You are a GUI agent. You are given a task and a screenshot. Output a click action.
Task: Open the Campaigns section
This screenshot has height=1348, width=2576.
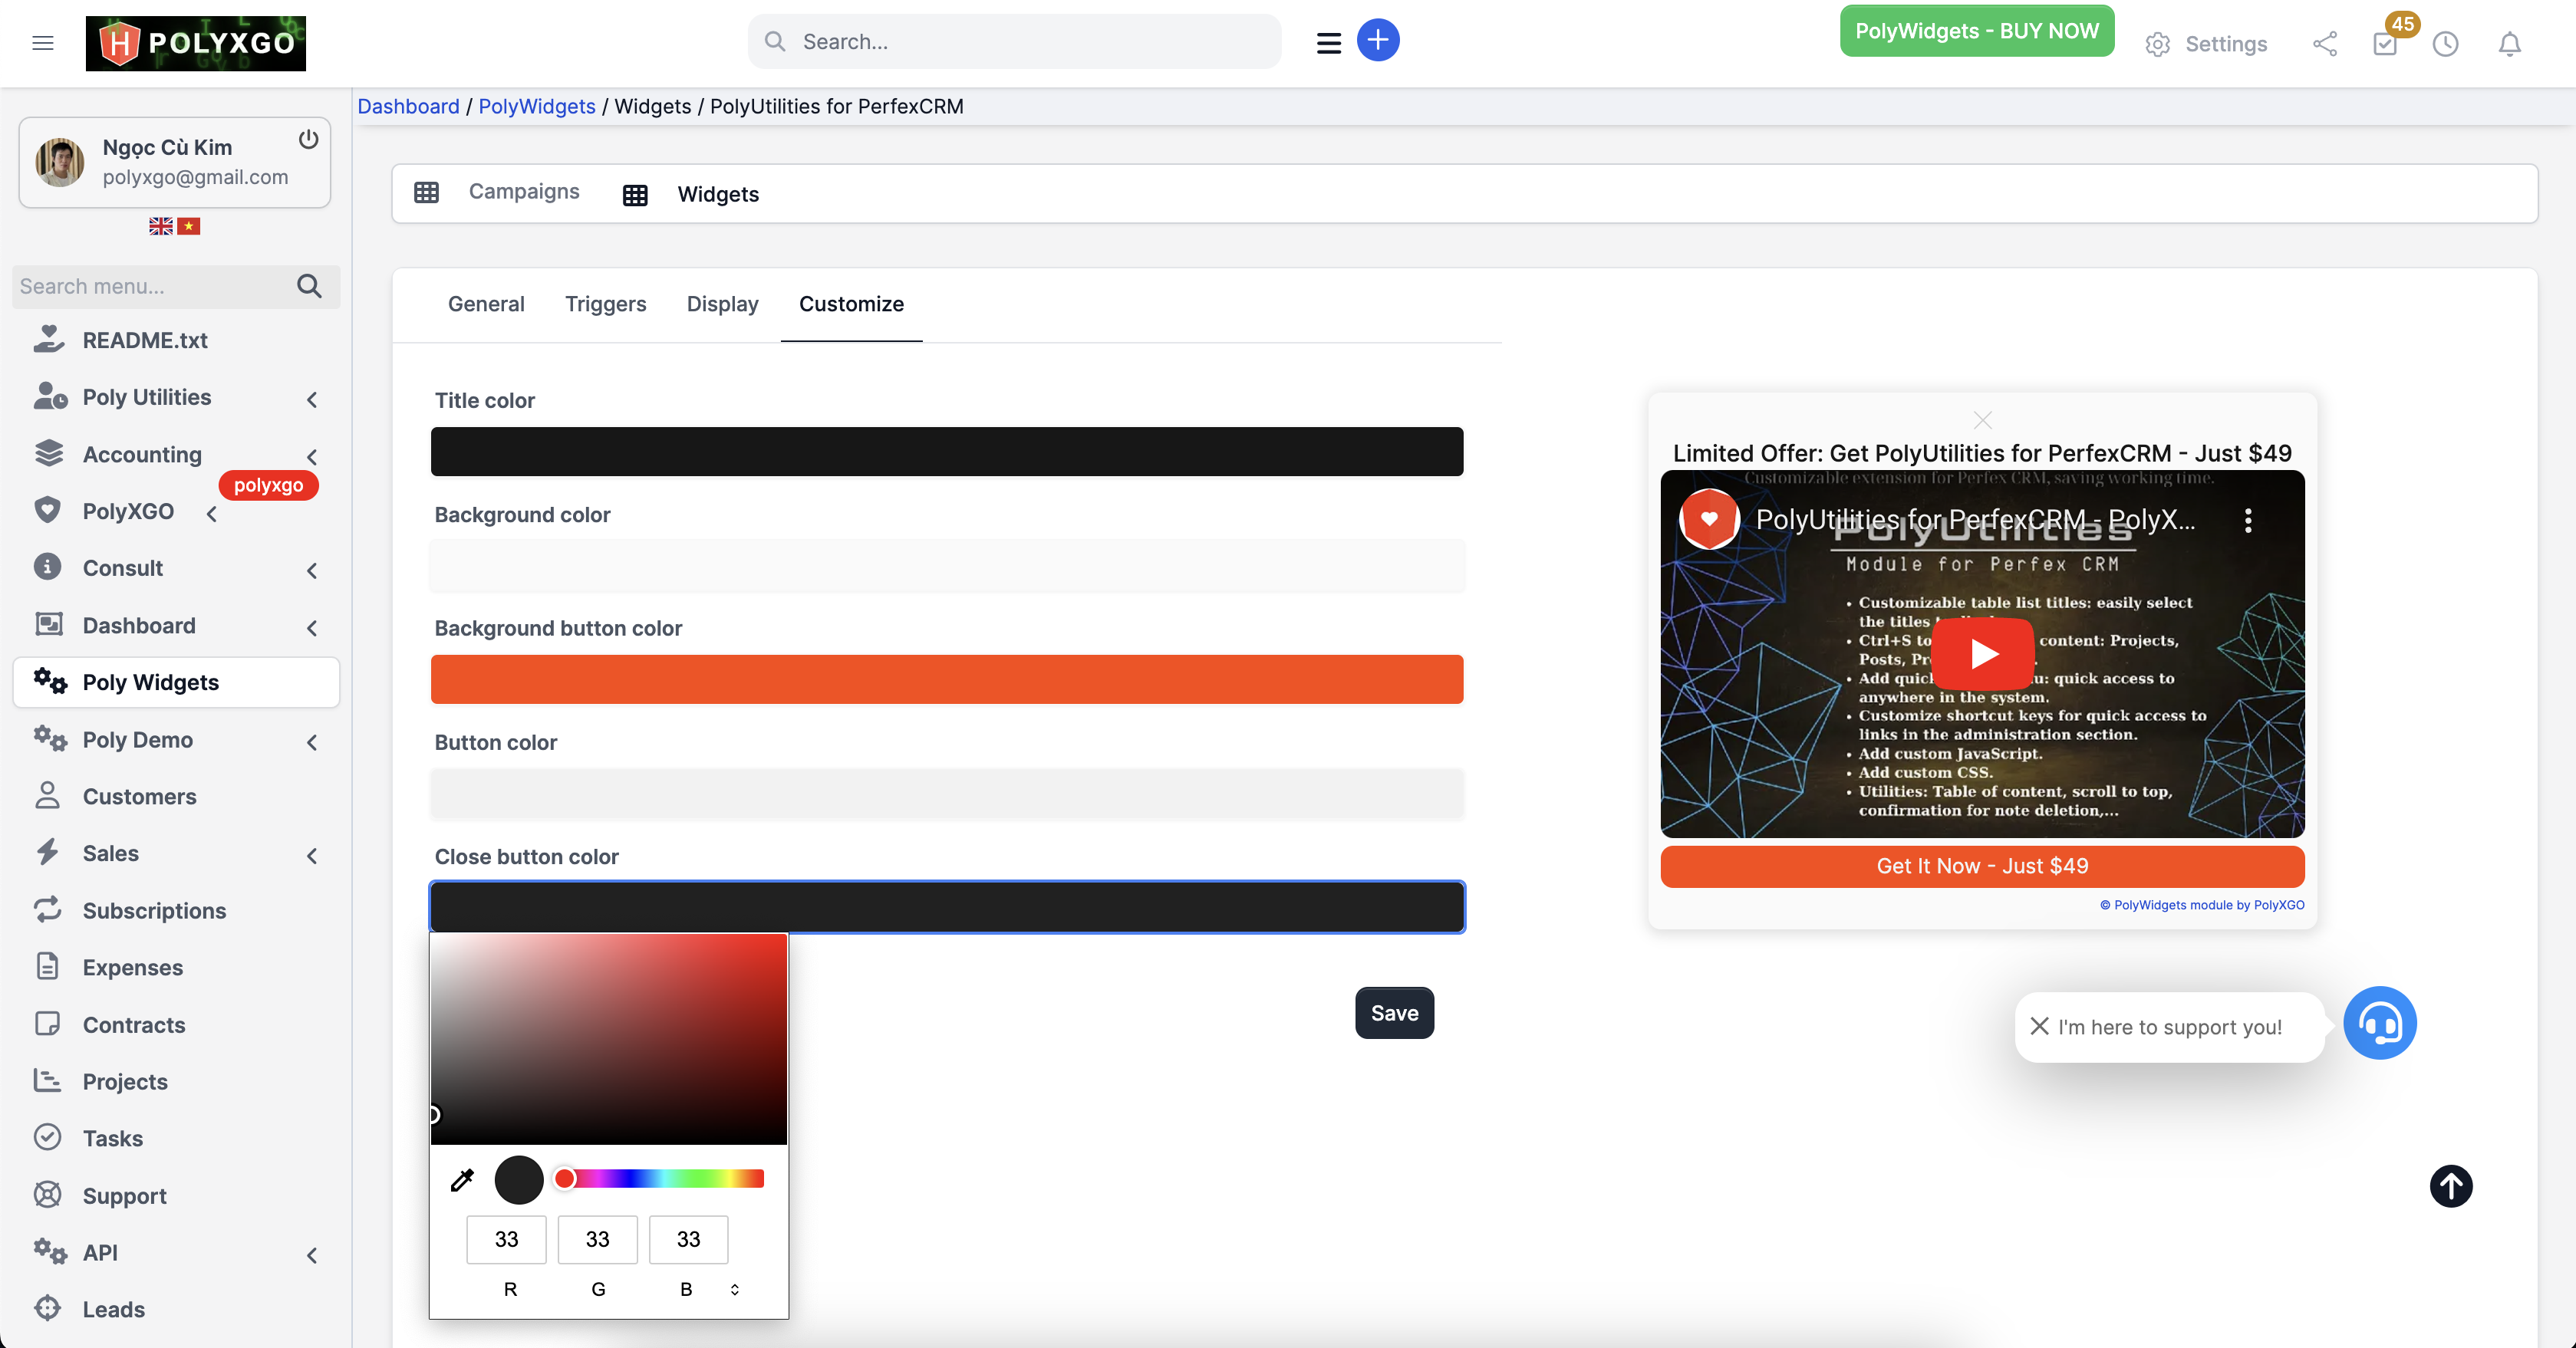tap(497, 192)
